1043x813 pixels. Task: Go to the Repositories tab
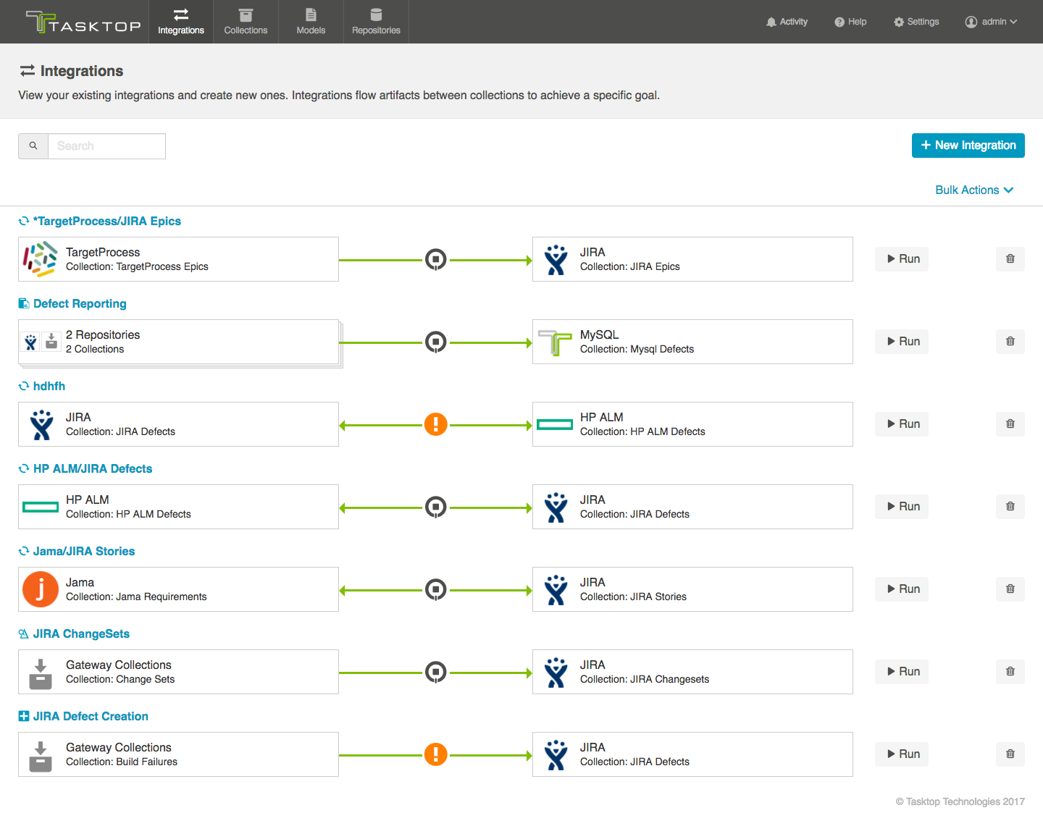376,22
